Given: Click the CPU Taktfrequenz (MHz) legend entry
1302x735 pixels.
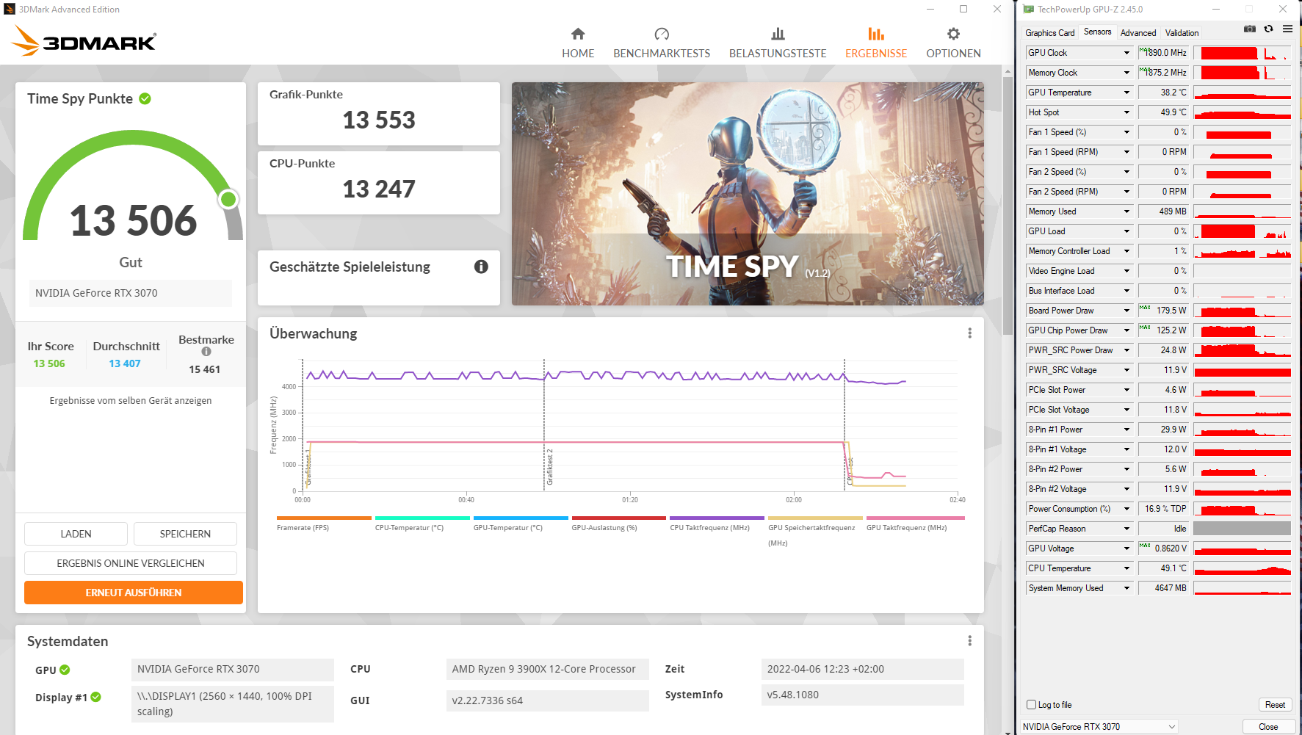Looking at the screenshot, I should [x=717, y=524].
